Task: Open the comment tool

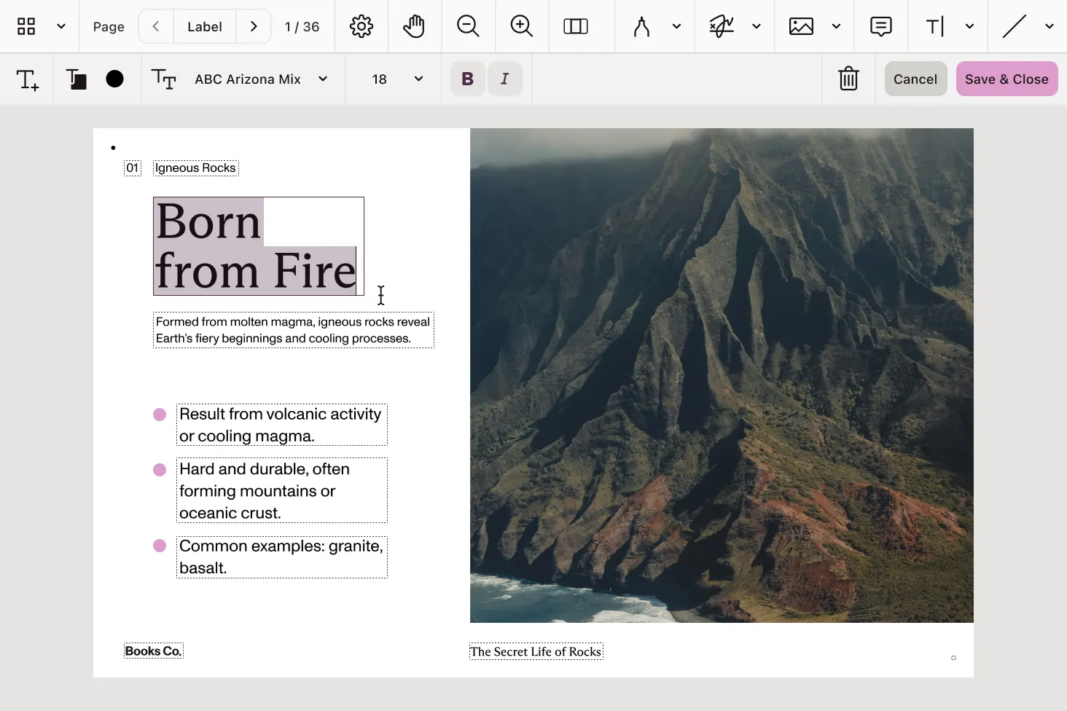Action: (880, 26)
